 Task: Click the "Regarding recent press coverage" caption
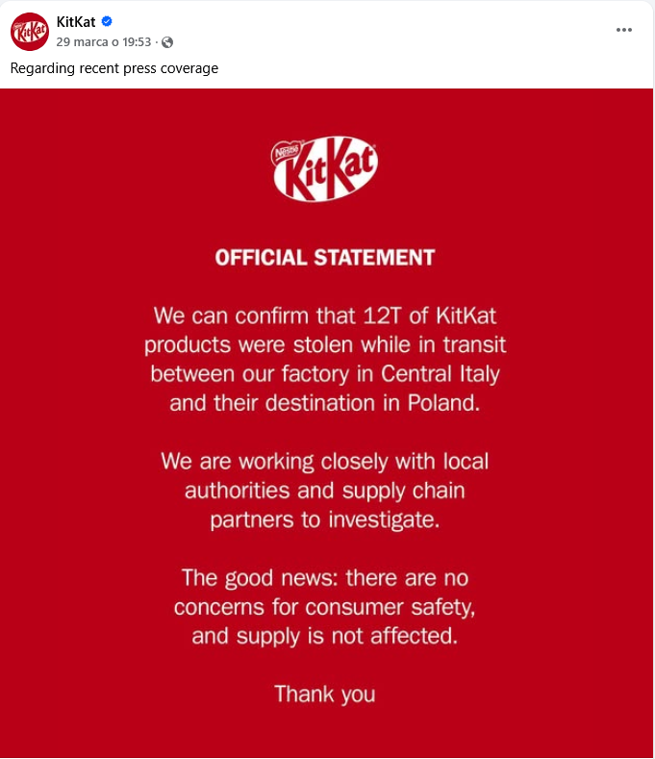114,68
